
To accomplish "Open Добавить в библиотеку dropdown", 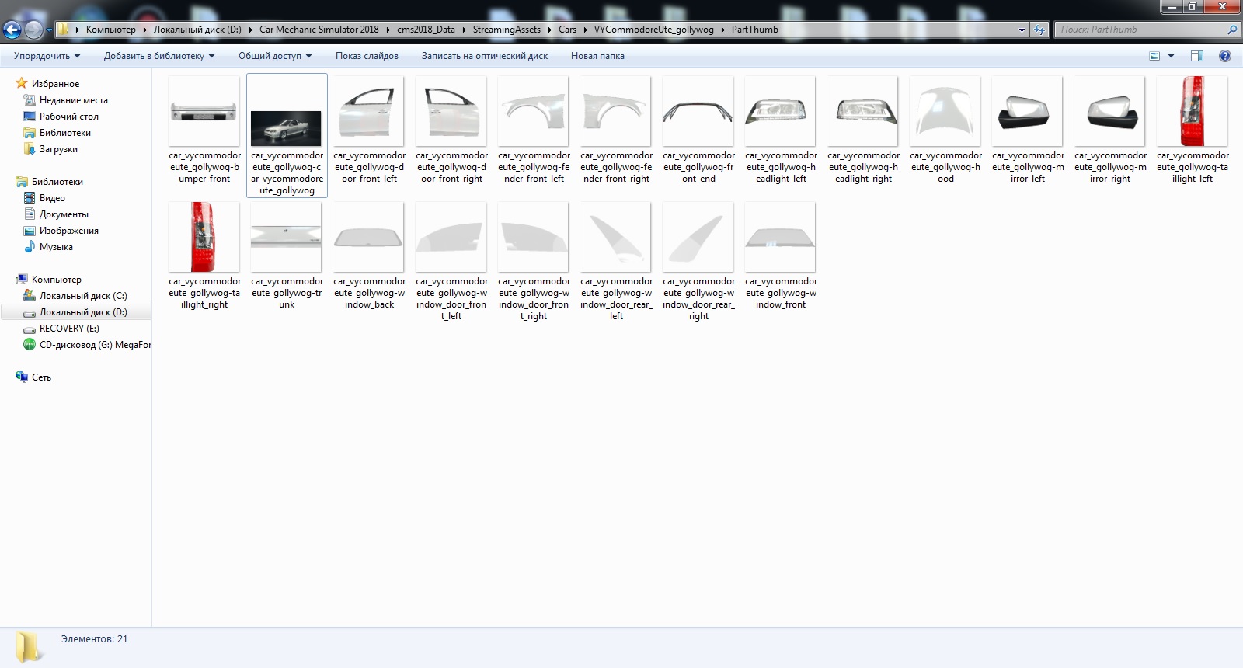I will 158,56.
